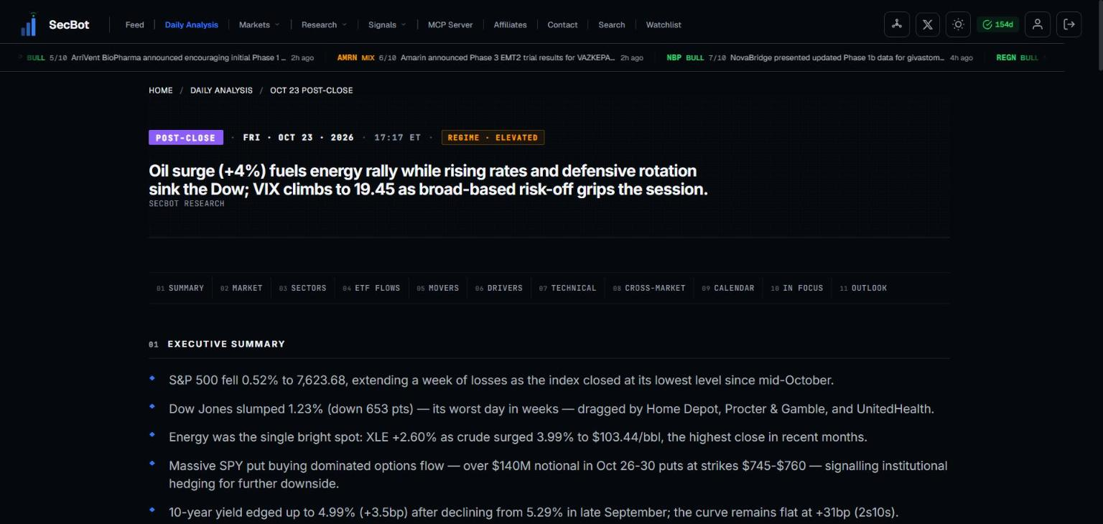Click the SECBOT RESEARCH byline
The height and width of the screenshot is (524, 1103).
187,204
